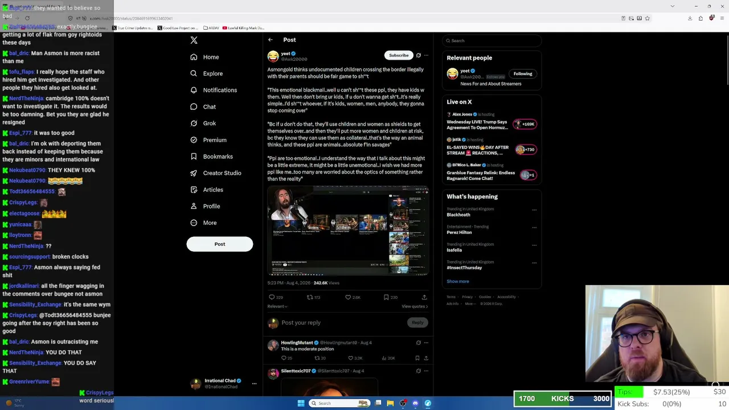
Task: Repost HowlingMutant's reply
Action: [x=320, y=358]
